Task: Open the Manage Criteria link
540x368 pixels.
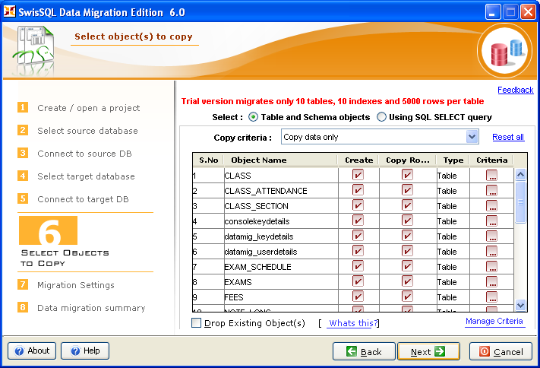Action: click(494, 321)
